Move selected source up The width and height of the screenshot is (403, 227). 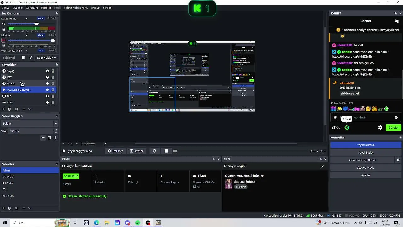24,109
